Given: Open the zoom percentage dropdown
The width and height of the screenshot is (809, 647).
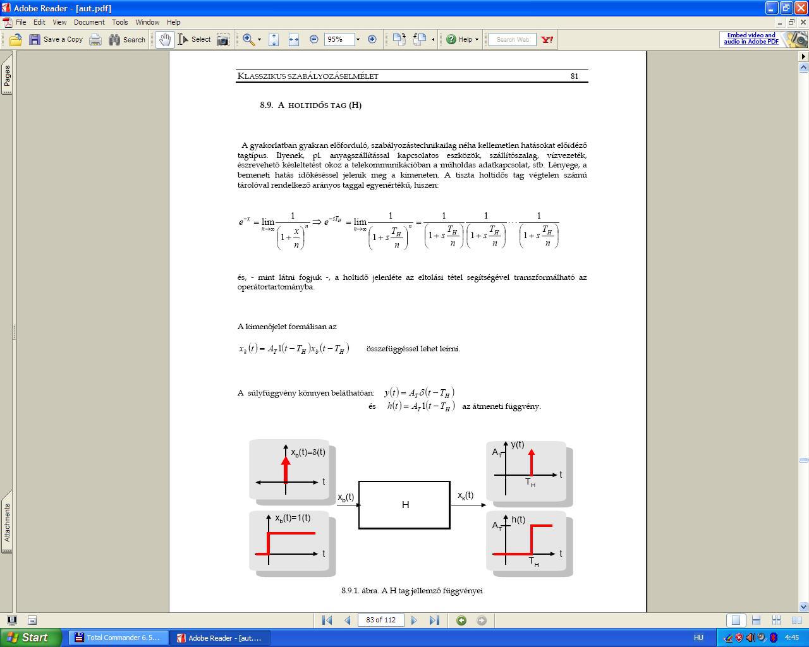Looking at the screenshot, I should [x=358, y=40].
